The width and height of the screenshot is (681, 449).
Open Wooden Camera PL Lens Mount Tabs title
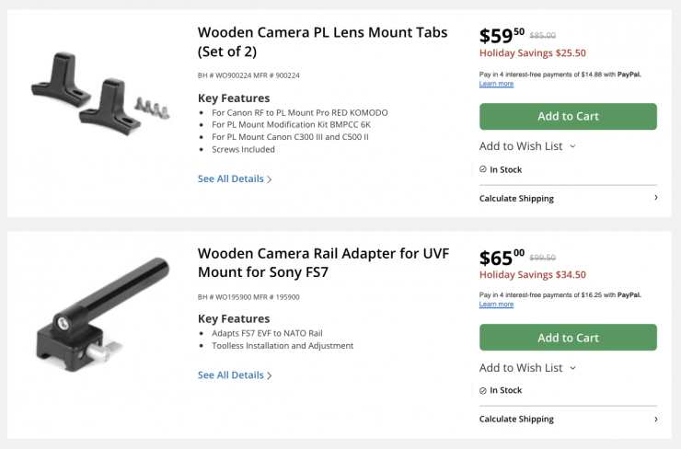point(322,42)
